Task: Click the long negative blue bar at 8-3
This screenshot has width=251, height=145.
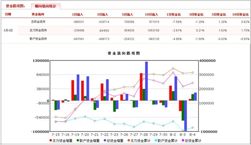Action: click(x=185, y=116)
